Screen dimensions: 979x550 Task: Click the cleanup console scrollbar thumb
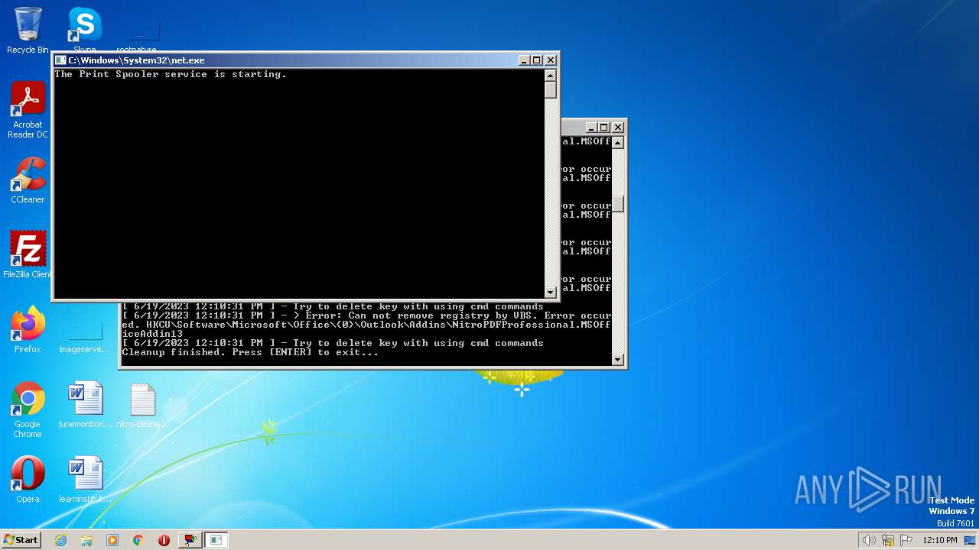point(618,204)
